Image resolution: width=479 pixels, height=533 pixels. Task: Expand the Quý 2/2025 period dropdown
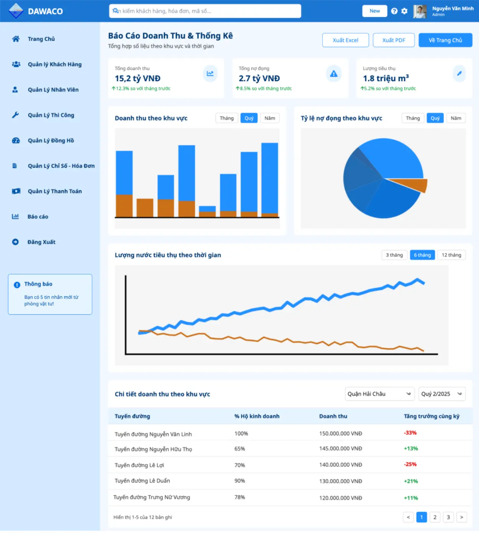442,394
